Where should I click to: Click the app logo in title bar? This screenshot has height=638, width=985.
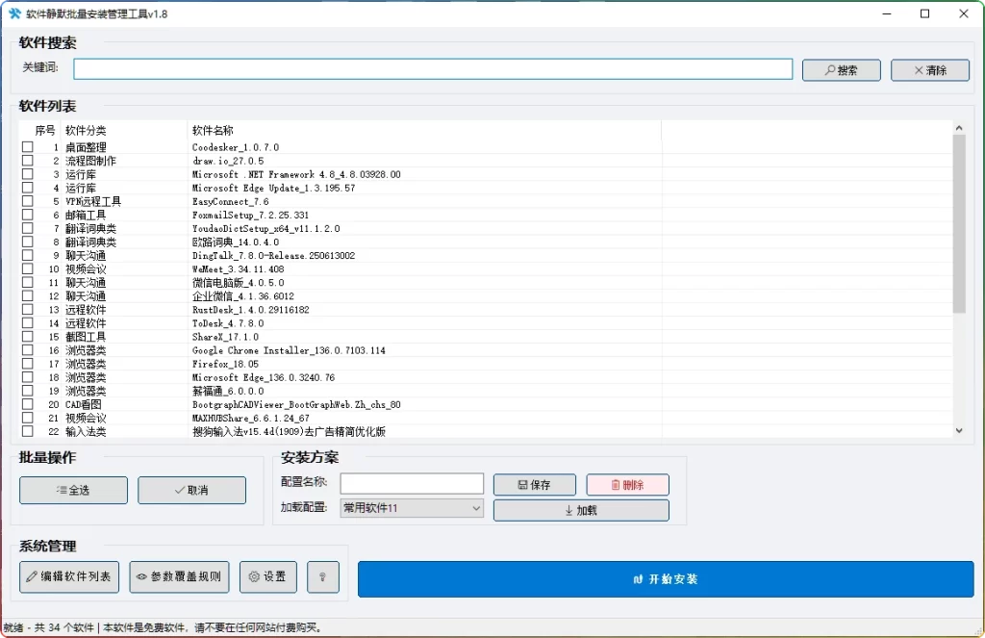(13, 13)
